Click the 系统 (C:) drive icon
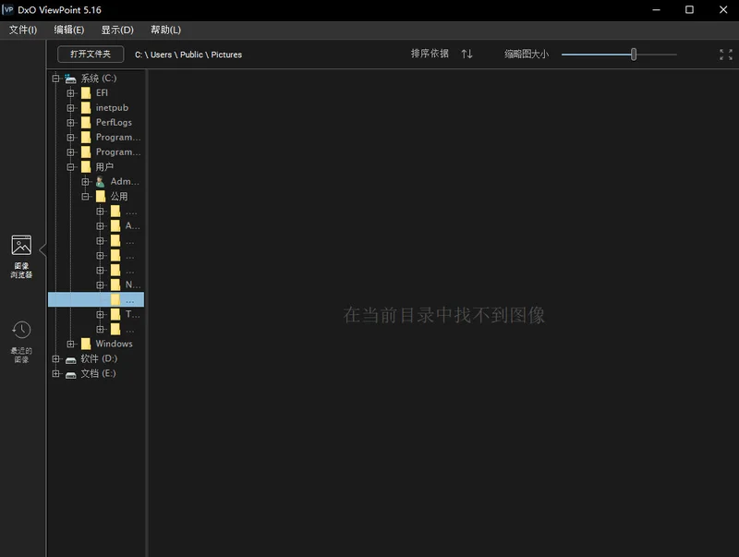This screenshot has height=557, width=739. click(71, 79)
